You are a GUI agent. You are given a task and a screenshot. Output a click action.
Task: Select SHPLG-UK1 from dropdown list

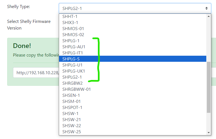(x=133, y=71)
